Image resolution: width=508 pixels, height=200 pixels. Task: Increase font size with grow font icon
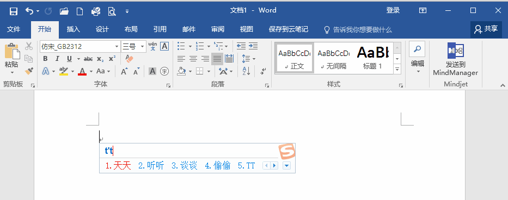(124, 71)
